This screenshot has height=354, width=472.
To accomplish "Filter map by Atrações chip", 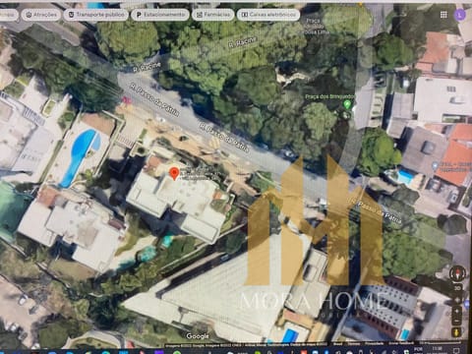I will pos(41,15).
